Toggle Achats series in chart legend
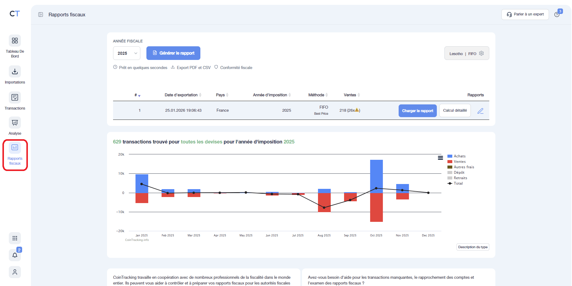The width and height of the screenshot is (572, 286). [x=459, y=156]
